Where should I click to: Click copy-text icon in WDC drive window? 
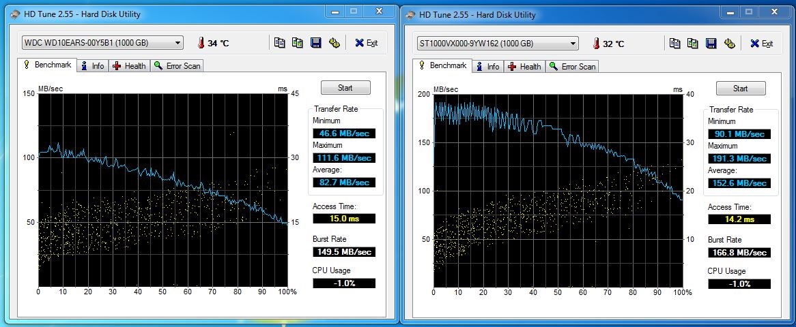279,43
